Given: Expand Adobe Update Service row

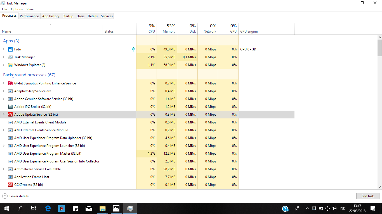Looking at the screenshot, I should pyautogui.click(x=4, y=115).
